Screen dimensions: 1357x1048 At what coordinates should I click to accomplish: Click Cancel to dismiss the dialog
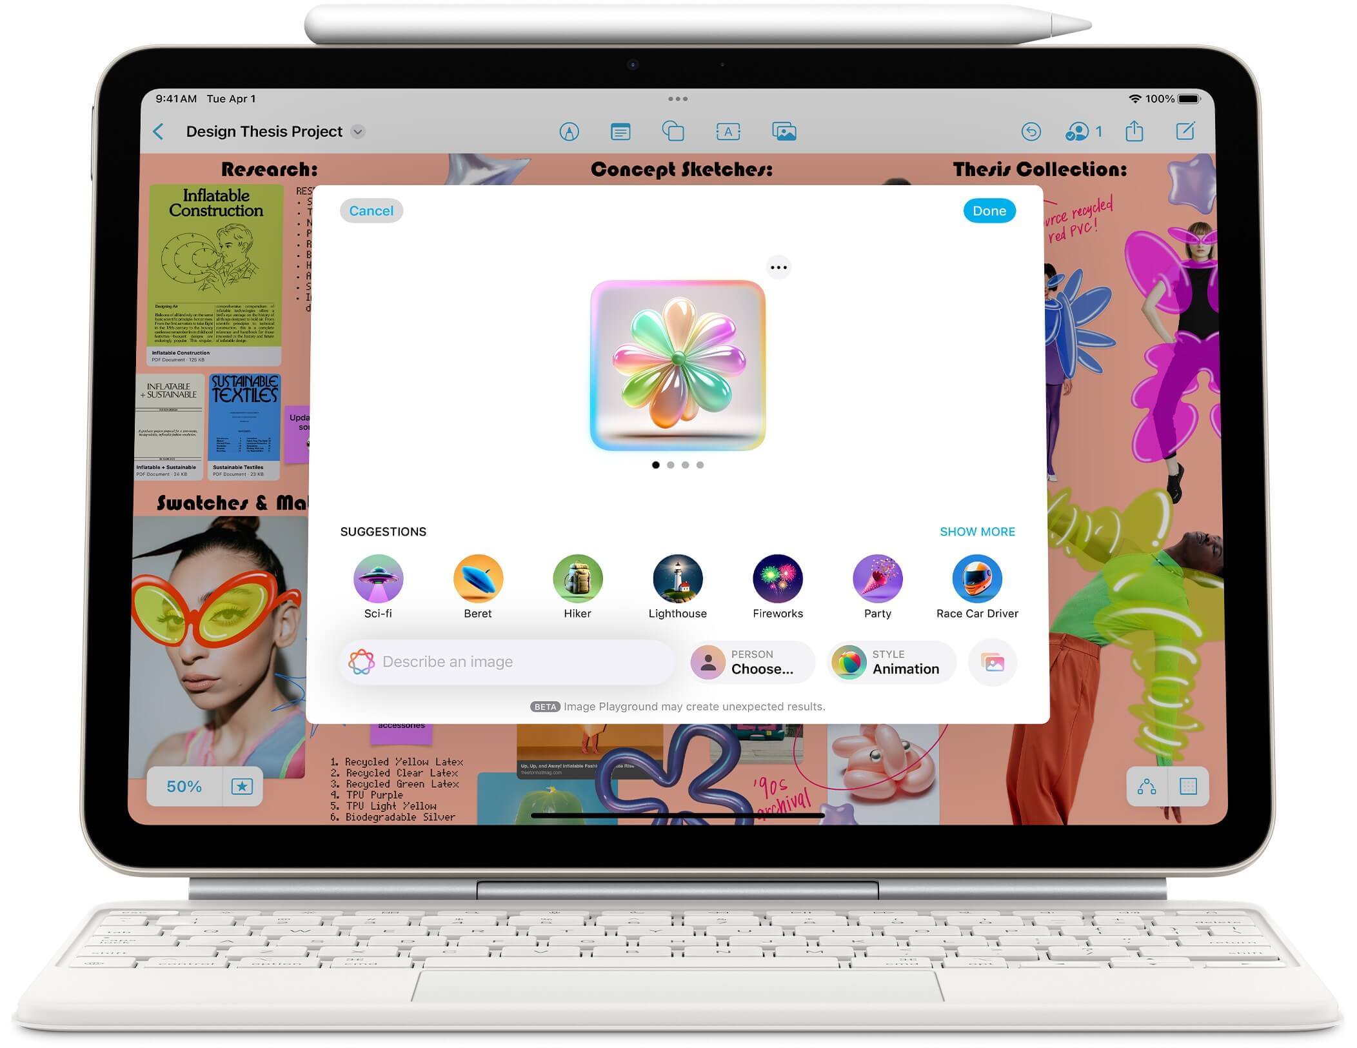tap(371, 210)
